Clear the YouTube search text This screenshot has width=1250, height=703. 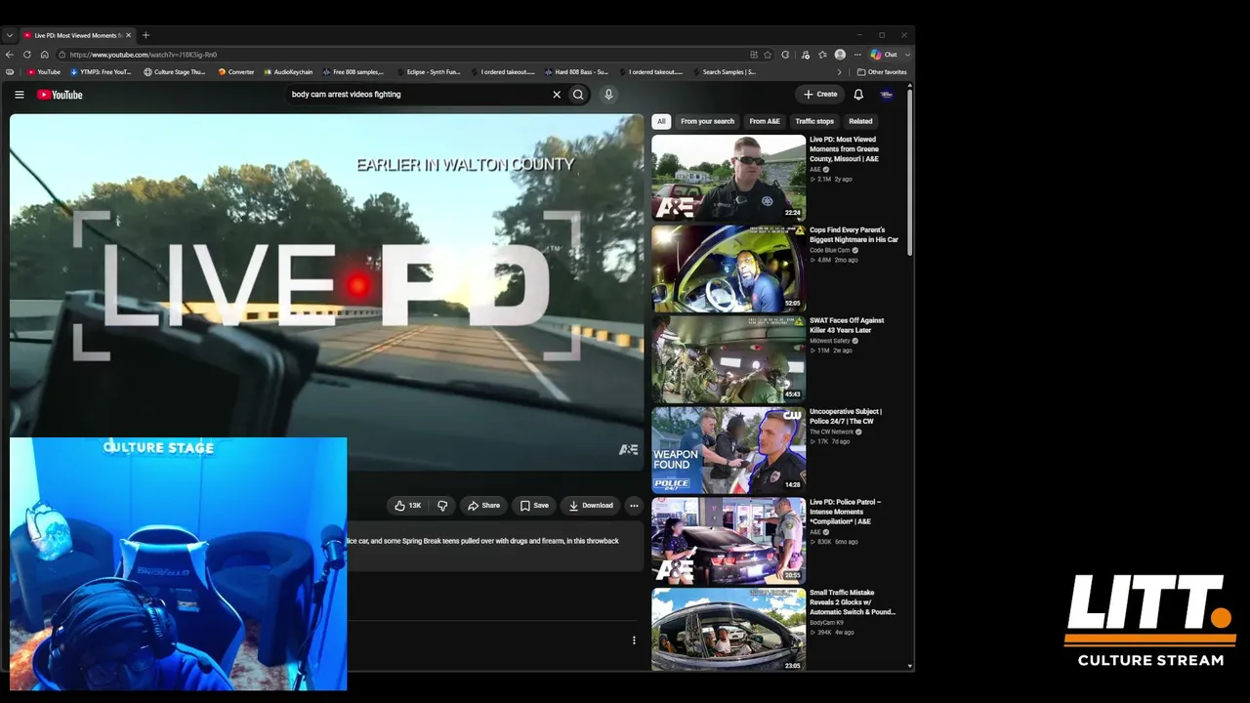point(557,95)
